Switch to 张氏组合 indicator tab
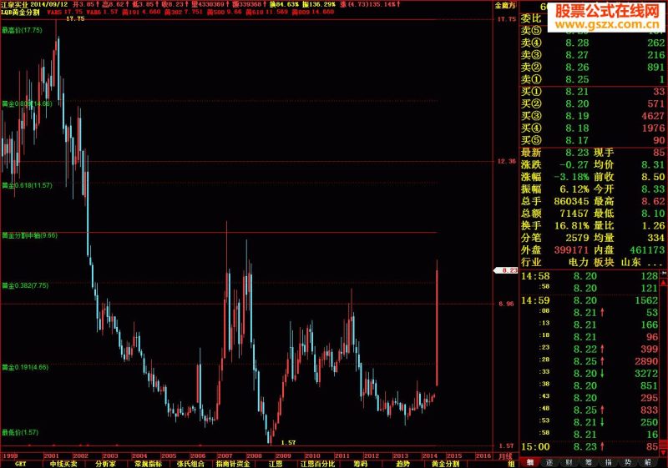668x468 pixels. tap(190, 464)
